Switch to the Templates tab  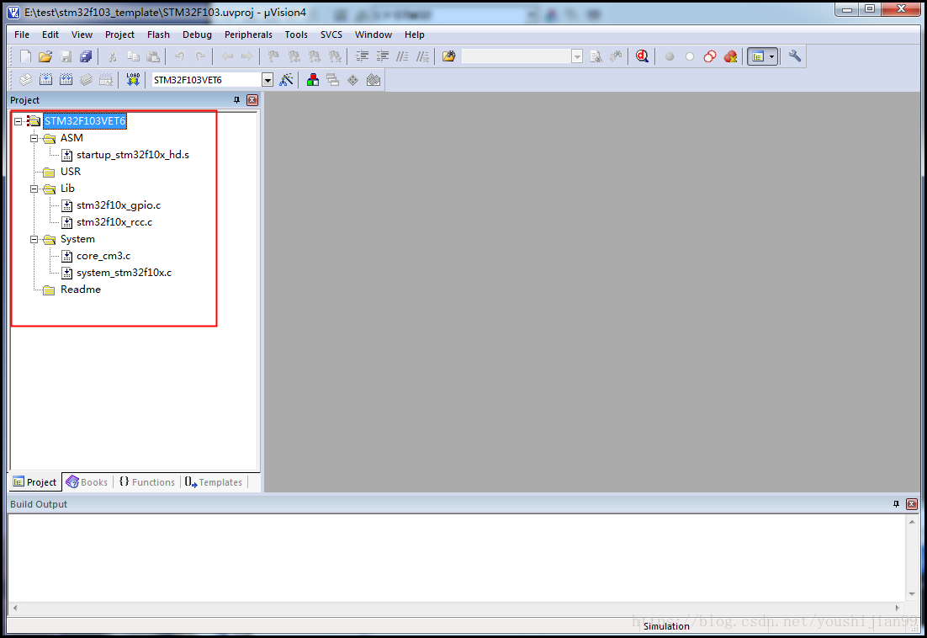click(x=214, y=482)
